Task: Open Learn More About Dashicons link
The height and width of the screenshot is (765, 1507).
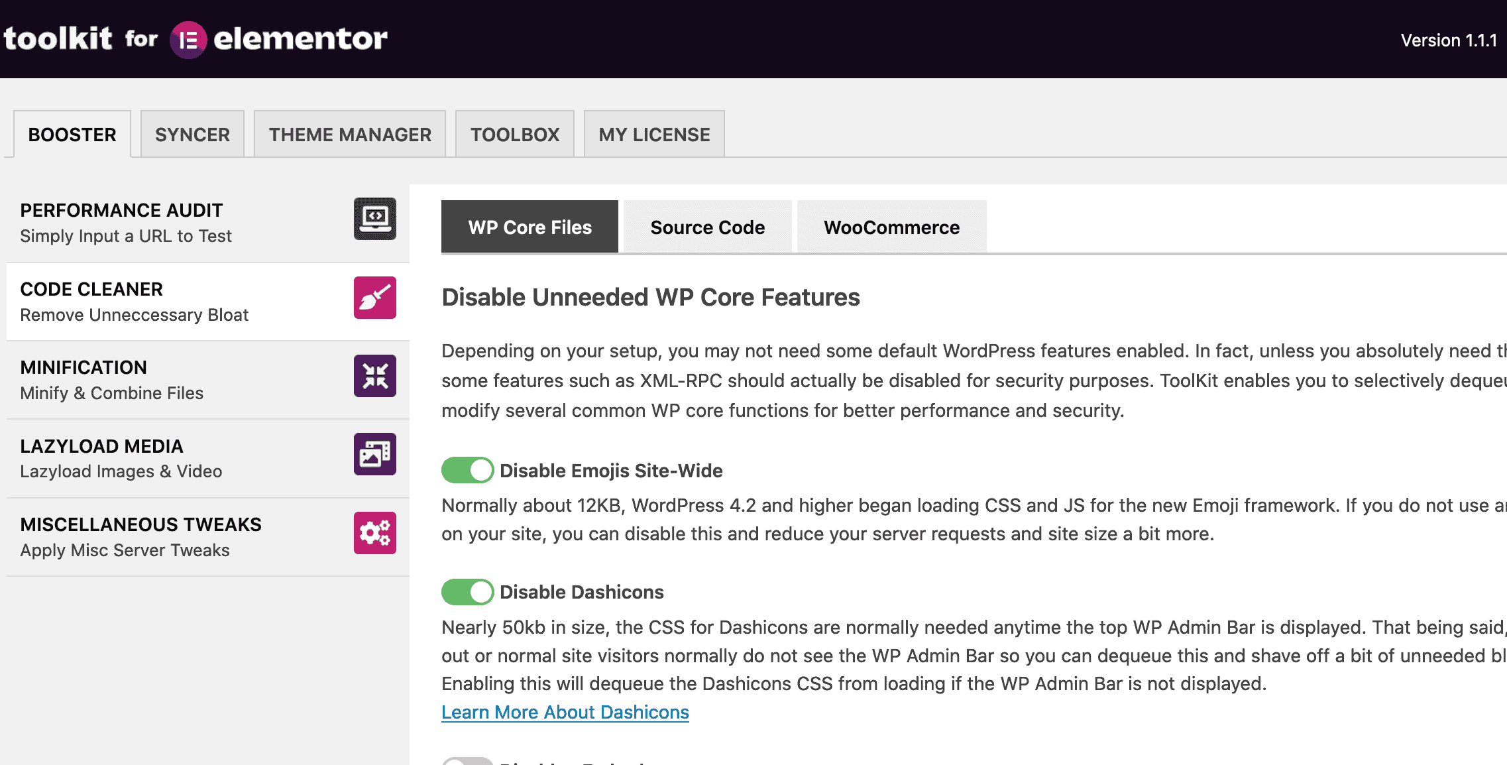Action: click(565, 712)
